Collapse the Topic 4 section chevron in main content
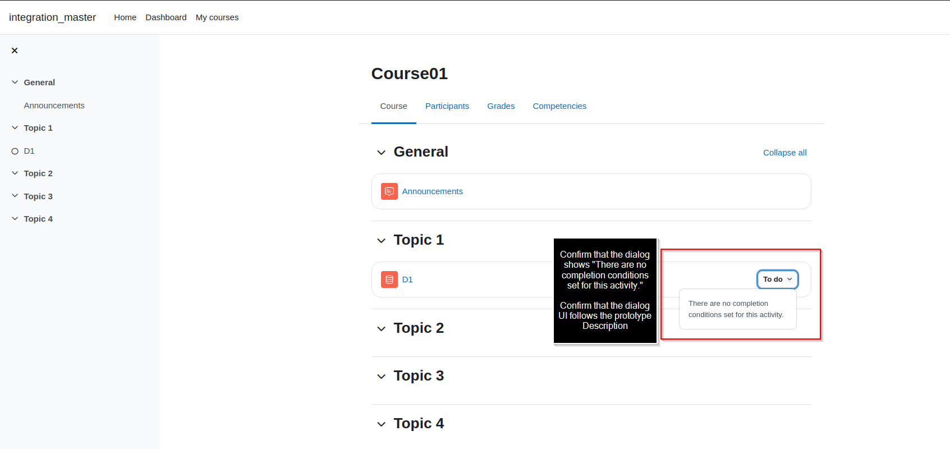Screen dimensions: 950x449 382,424
